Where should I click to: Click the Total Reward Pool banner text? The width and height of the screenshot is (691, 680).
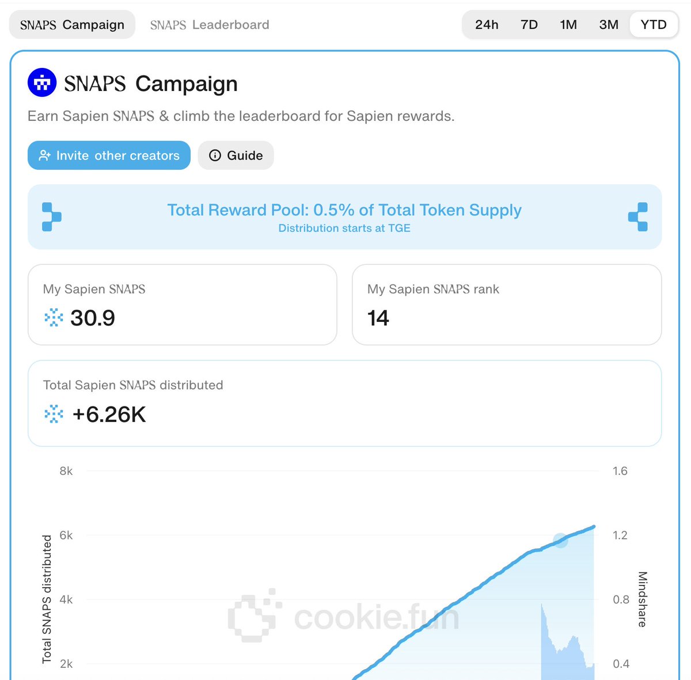(x=344, y=210)
